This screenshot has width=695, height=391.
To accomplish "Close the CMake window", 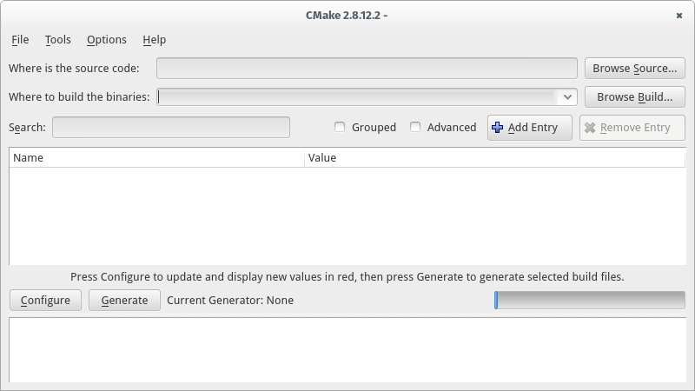I will pos(679,16).
